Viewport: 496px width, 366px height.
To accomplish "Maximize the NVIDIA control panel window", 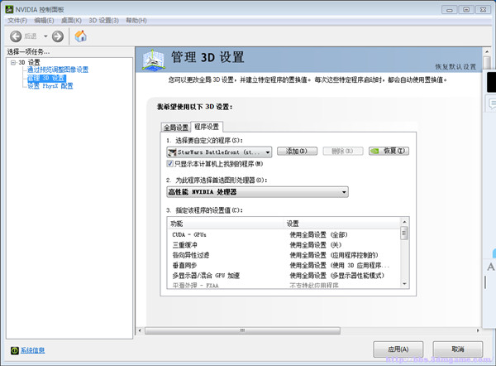I will pos(466,10).
